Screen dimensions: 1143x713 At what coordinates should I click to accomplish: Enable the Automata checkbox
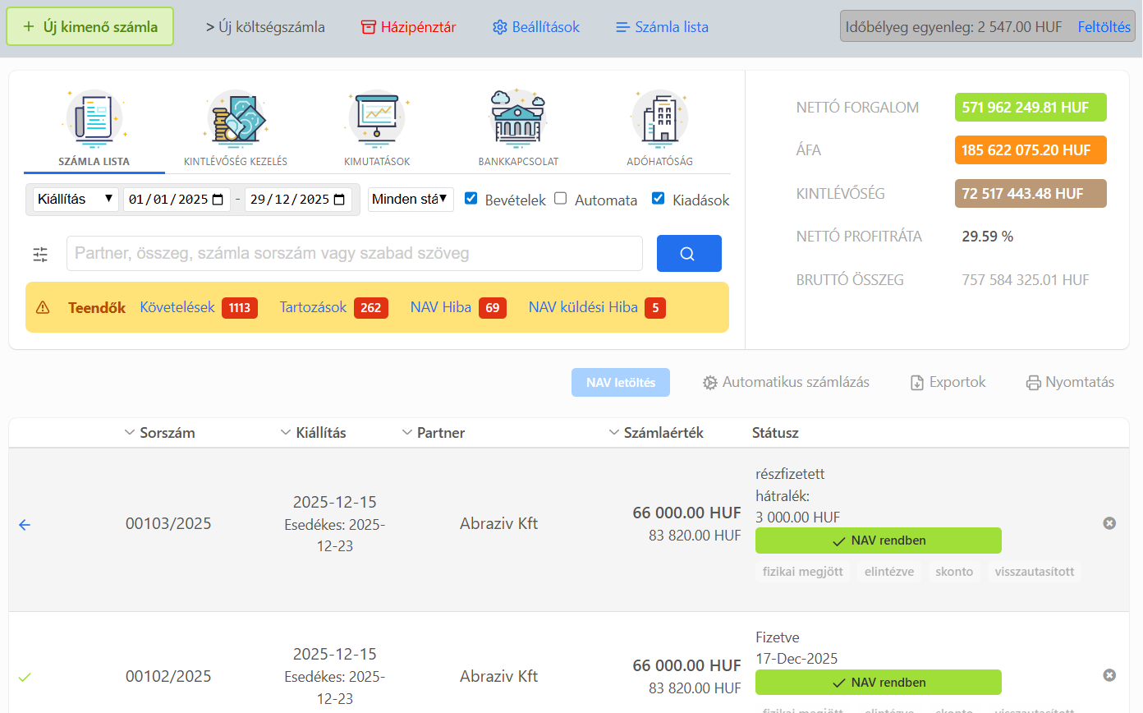[x=561, y=199]
